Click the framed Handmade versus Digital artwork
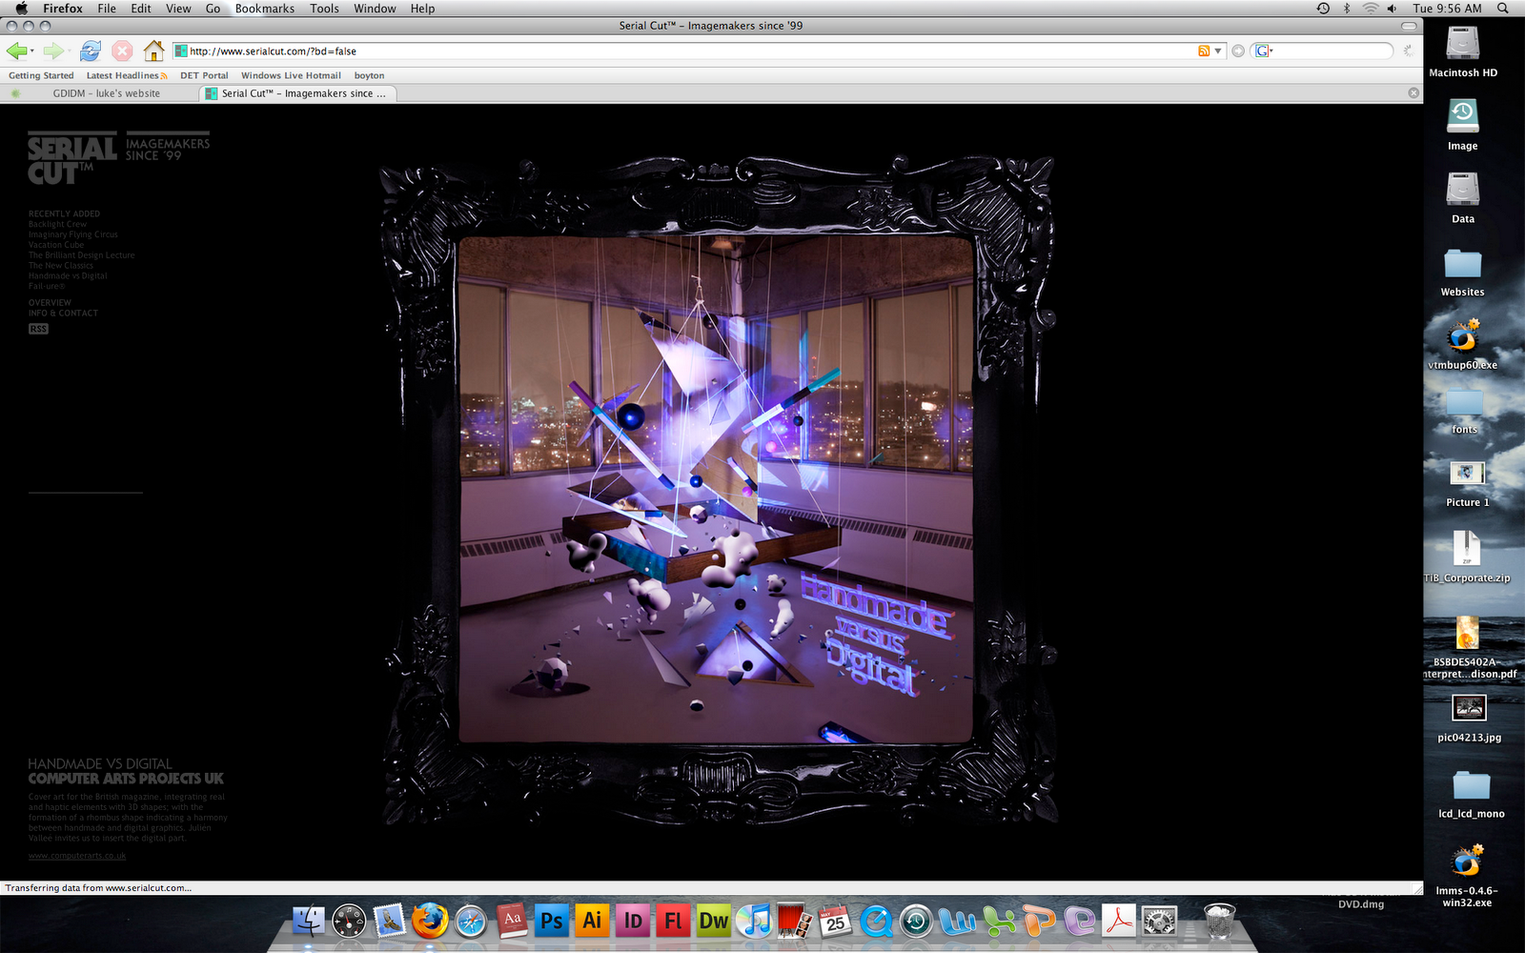1525x953 pixels. pos(716,490)
